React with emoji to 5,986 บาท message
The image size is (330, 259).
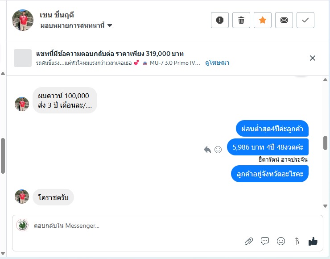tap(218, 150)
